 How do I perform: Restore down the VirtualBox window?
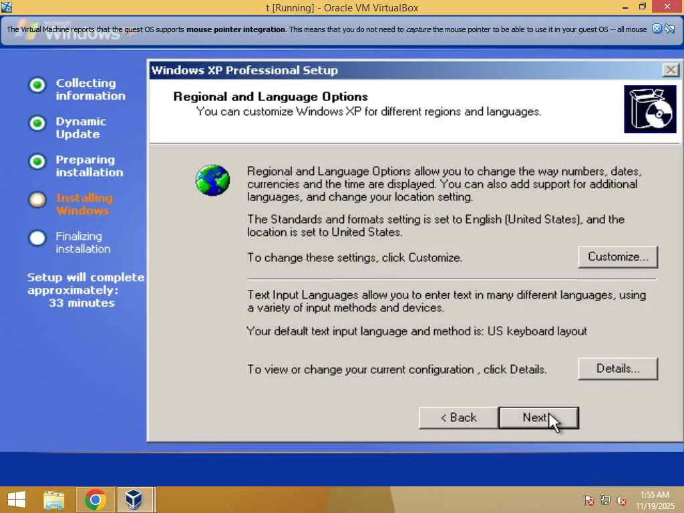click(642, 7)
